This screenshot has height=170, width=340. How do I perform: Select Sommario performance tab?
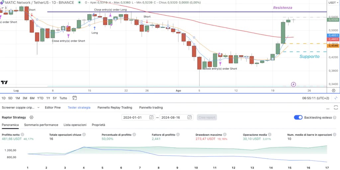click(x=41, y=125)
